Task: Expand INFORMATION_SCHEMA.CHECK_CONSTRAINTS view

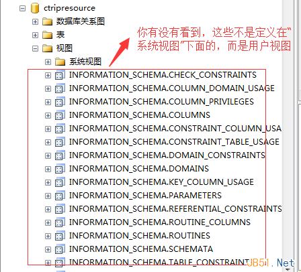Action: coord(48,75)
